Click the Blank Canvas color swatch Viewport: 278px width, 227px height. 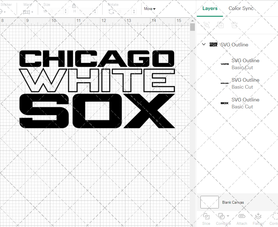(210, 202)
